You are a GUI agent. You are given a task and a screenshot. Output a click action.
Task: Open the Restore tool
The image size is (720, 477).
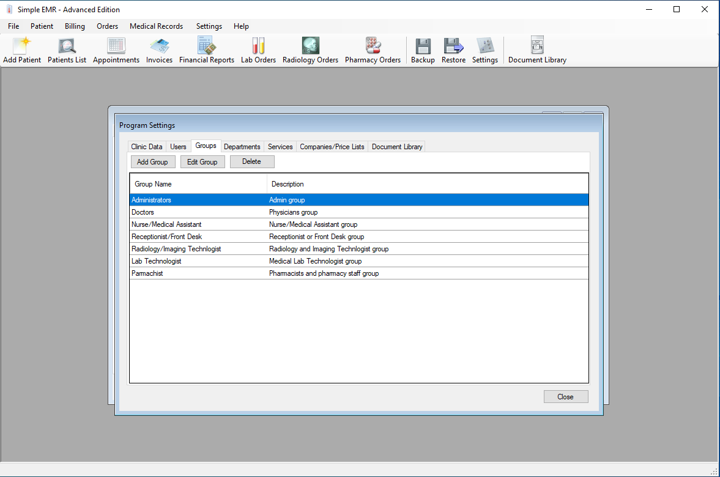click(x=453, y=49)
